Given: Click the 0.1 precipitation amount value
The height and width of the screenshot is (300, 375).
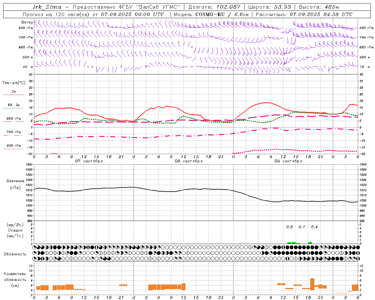Looking at the screenshot, I should 302,227.
